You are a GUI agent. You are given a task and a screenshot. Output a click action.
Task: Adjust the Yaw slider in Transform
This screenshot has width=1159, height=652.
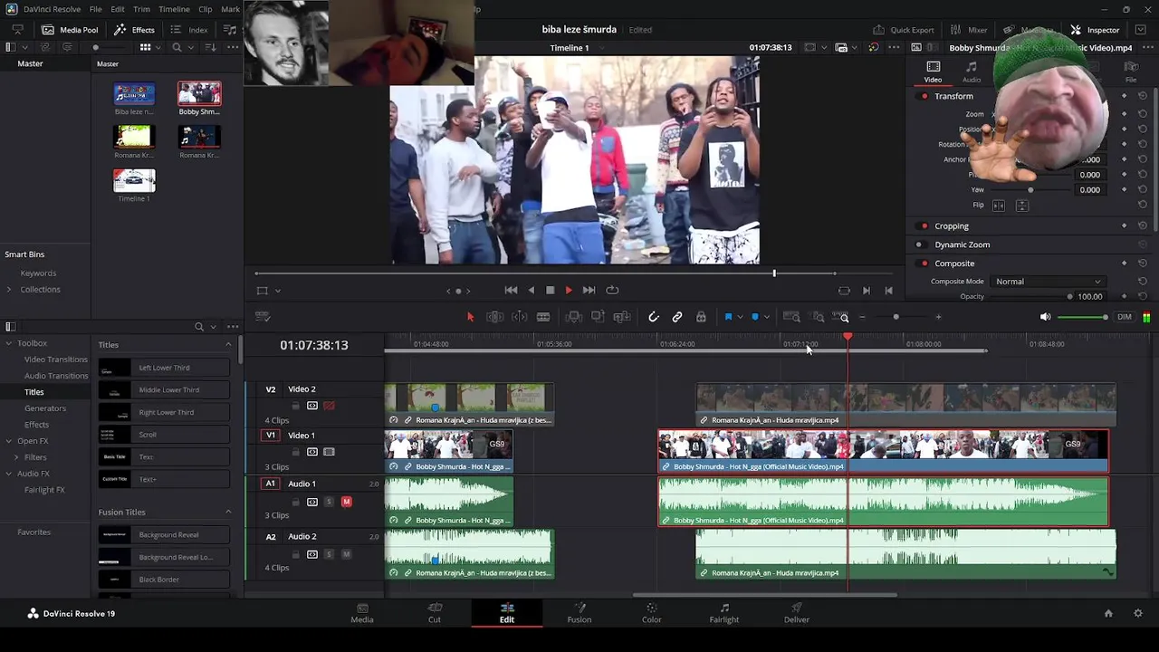tap(1030, 190)
